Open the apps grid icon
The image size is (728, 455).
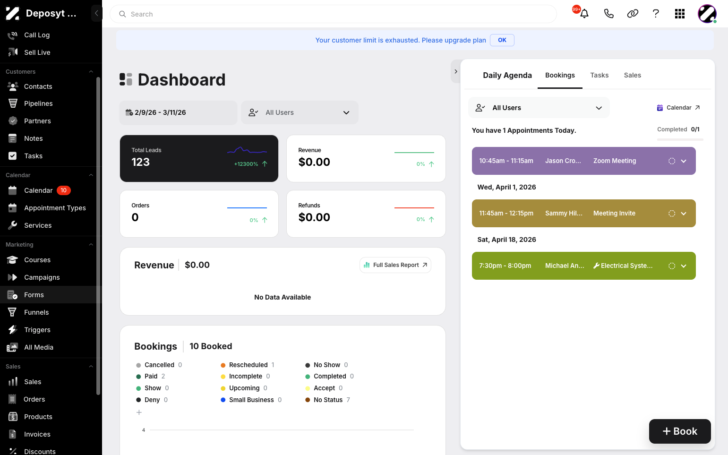point(680,14)
